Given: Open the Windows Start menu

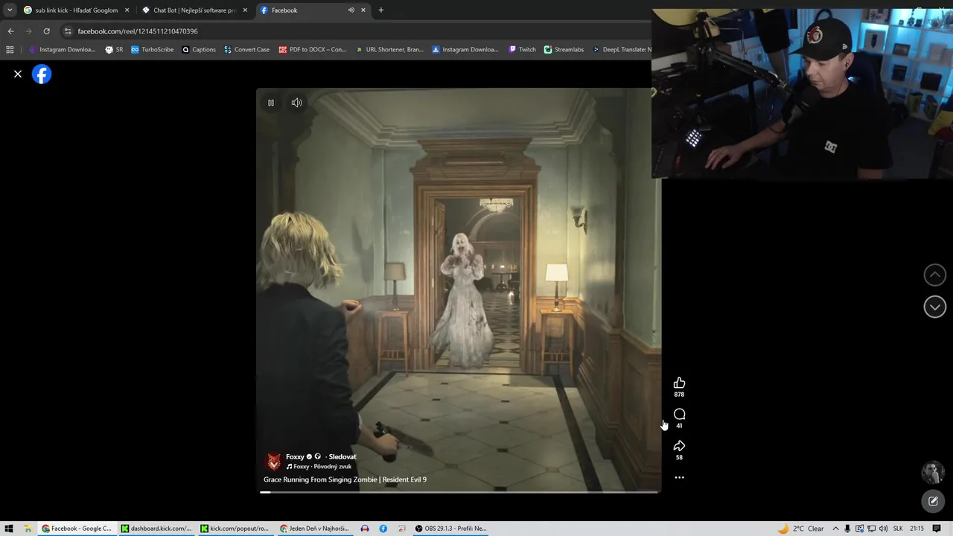Looking at the screenshot, I should tap(9, 529).
